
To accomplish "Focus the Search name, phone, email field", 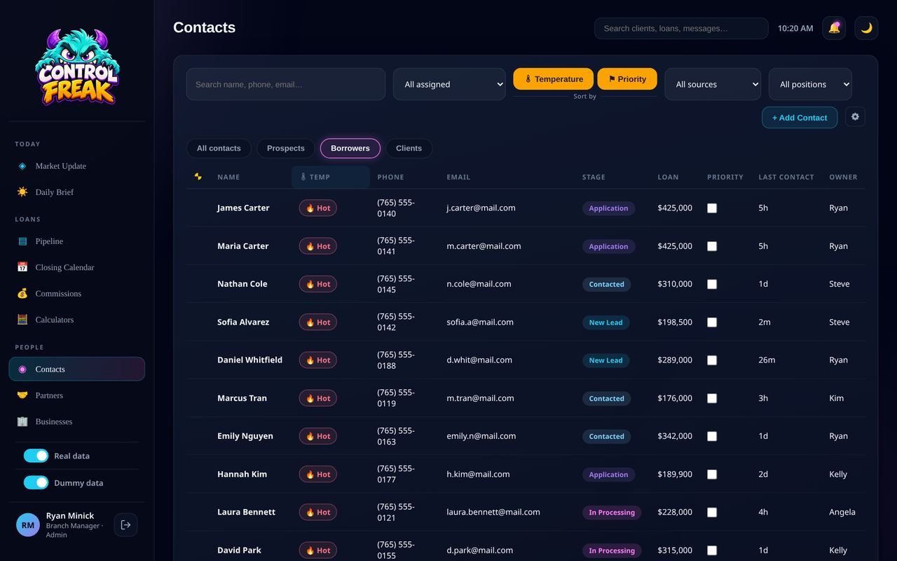I will click(x=286, y=84).
